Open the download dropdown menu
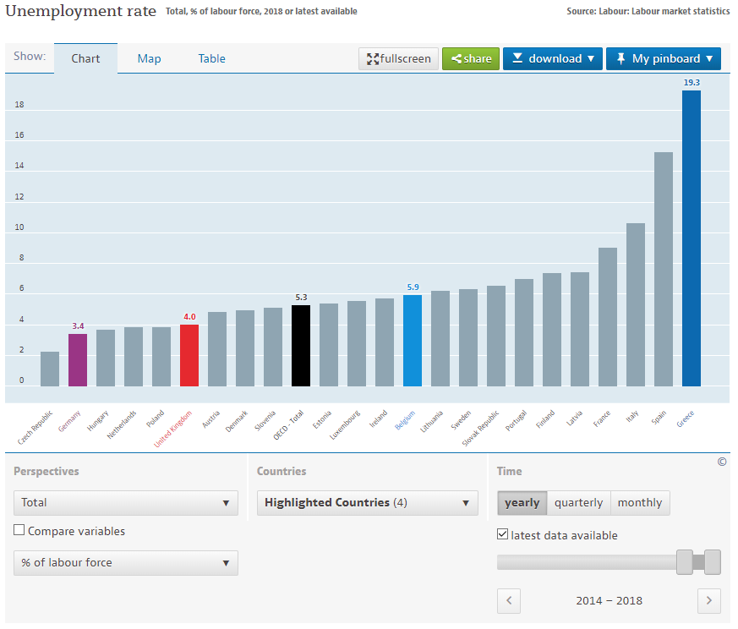The image size is (738, 629). point(552,58)
